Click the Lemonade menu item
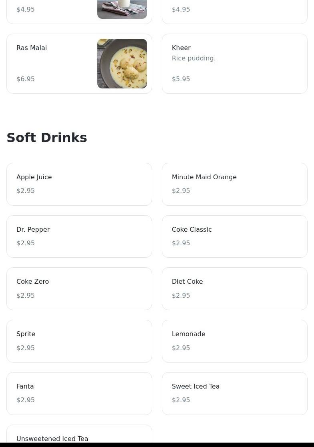314x447 pixels. pyautogui.click(x=234, y=341)
